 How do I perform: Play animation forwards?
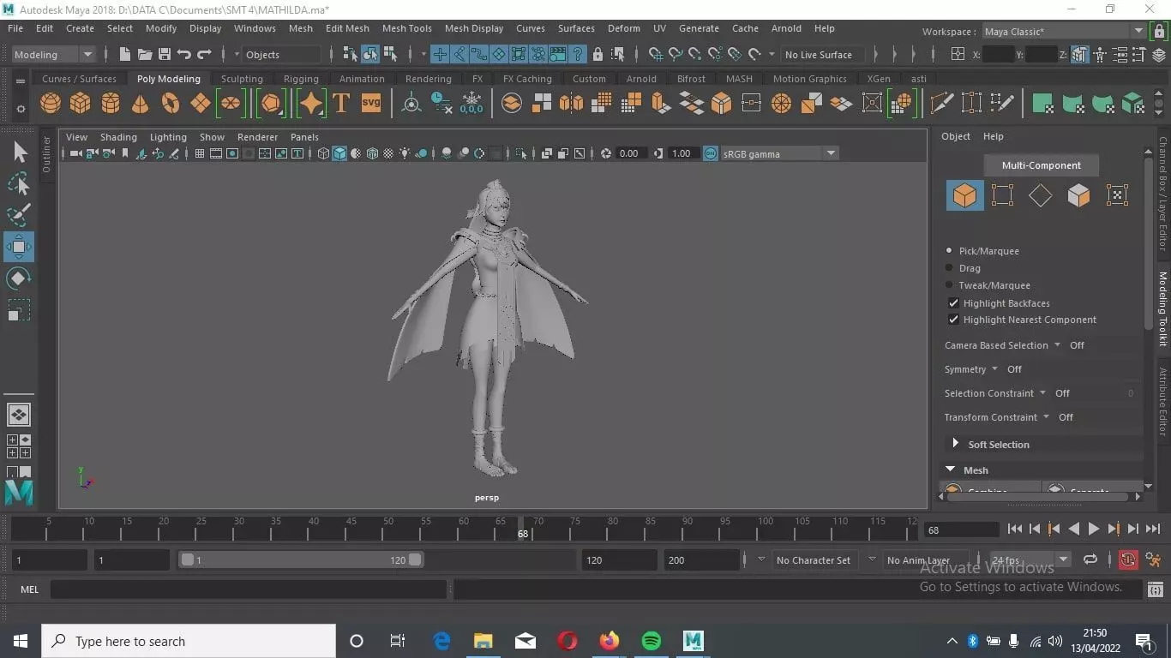[1093, 529]
